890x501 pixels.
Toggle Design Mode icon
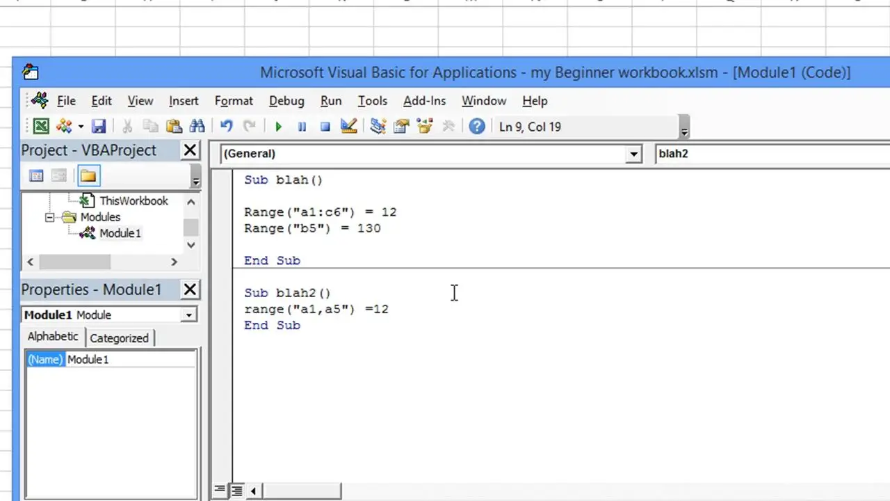pos(348,127)
